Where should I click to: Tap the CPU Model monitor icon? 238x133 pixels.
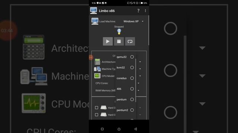point(97,76)
